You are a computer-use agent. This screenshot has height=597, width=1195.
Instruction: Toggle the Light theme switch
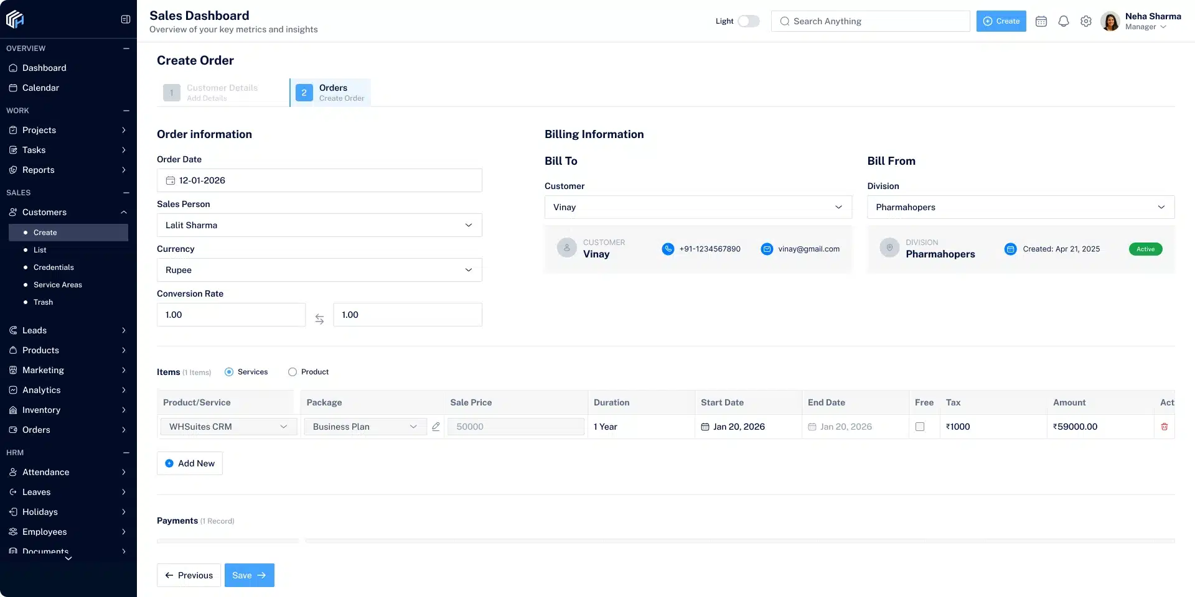point(749,21)
